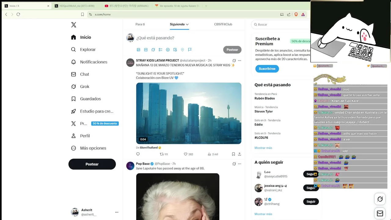Click Suscribirse premium button
This screenshot has height=220, width=391.
point(267,69)
